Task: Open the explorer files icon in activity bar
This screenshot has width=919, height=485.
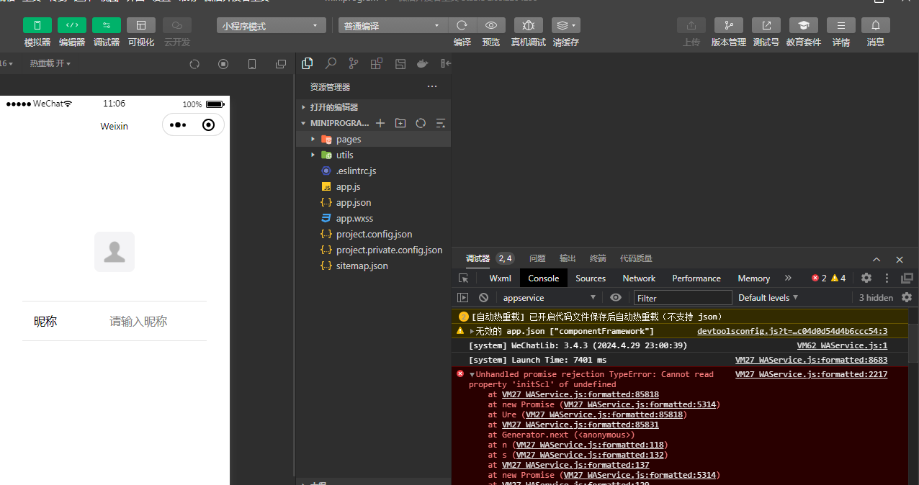Action: click(308, 63)
